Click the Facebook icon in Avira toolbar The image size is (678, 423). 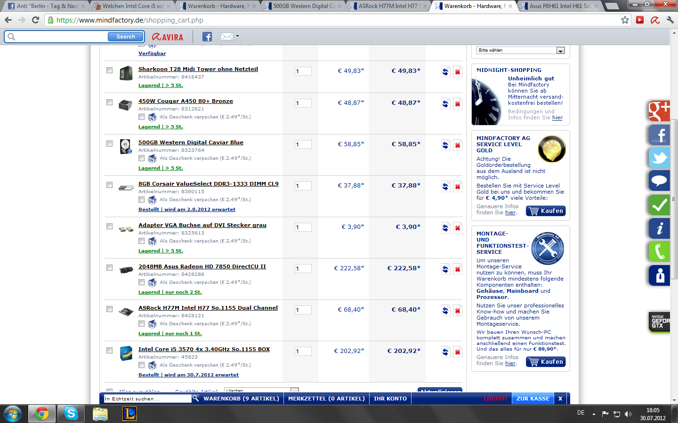207,37
